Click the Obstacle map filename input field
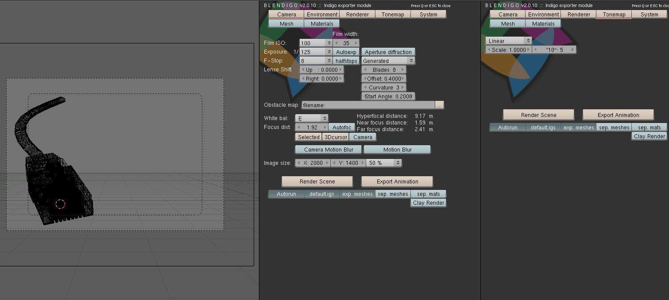Image resolution: width=669 pixels, height=300 pixels. coord(368,105)
